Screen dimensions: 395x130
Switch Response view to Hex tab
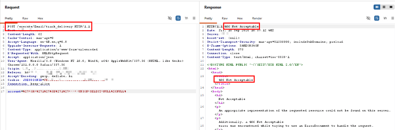(240, 18)
